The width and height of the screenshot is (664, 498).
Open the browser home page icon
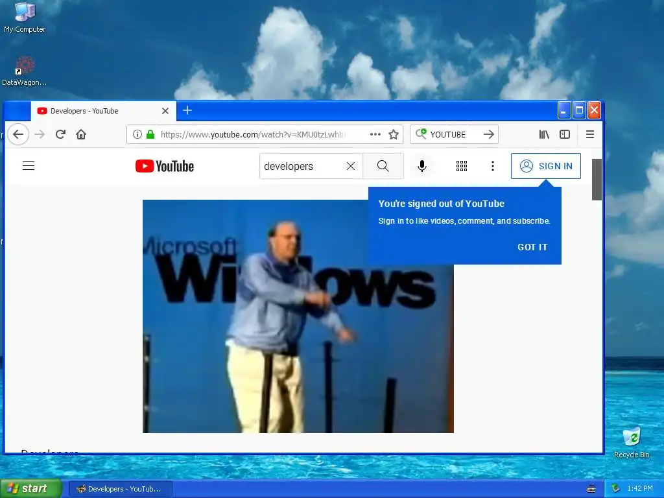coord(81,134)
